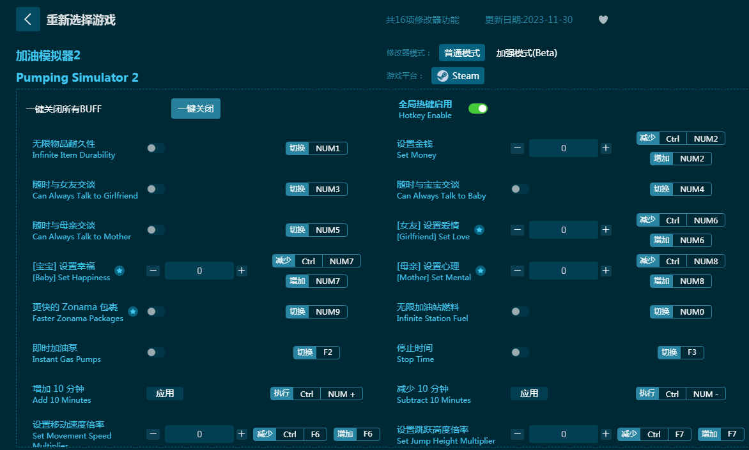This screenshot has width=749, height=450.
Task: Click the 一键关闭 button
Action: pyautogui.click(x=196, y=109)
